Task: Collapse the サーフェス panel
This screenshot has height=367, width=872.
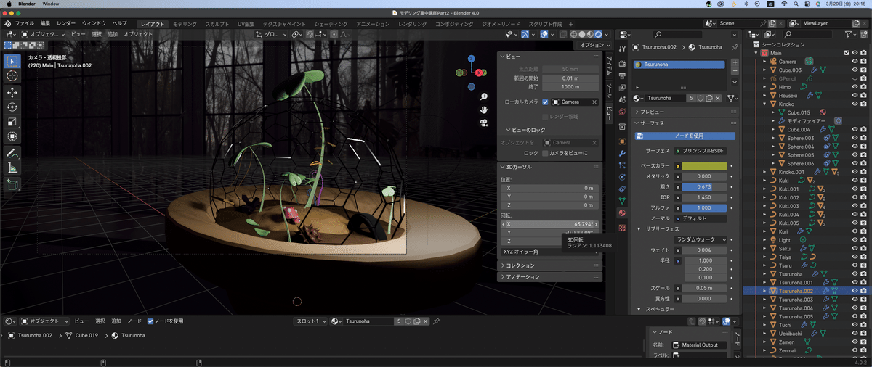Action: (637, 123)
